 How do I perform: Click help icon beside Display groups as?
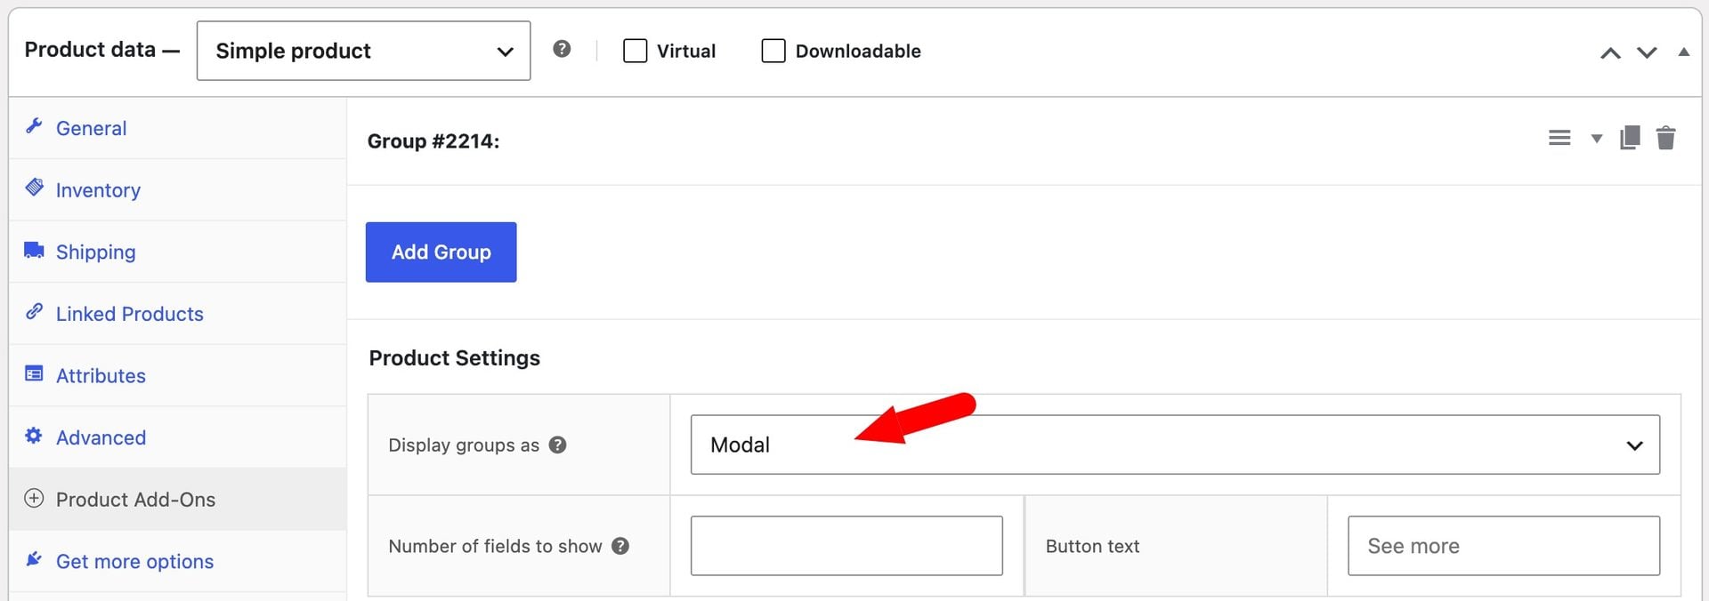(x=557, y=445)
